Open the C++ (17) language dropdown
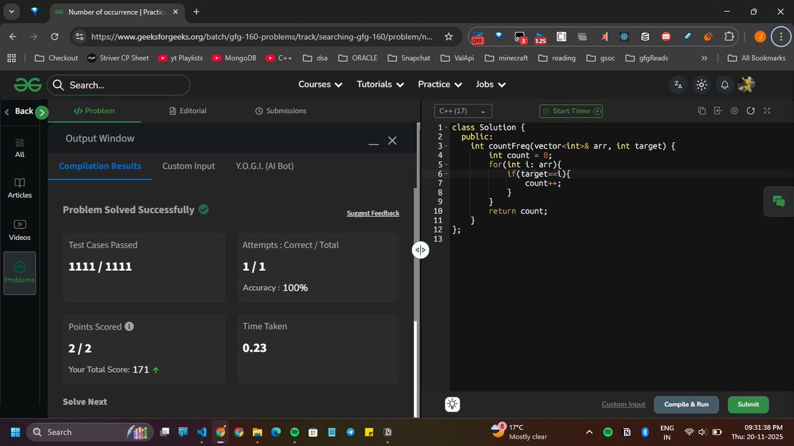The image size is (794, 446). (463, 111)
